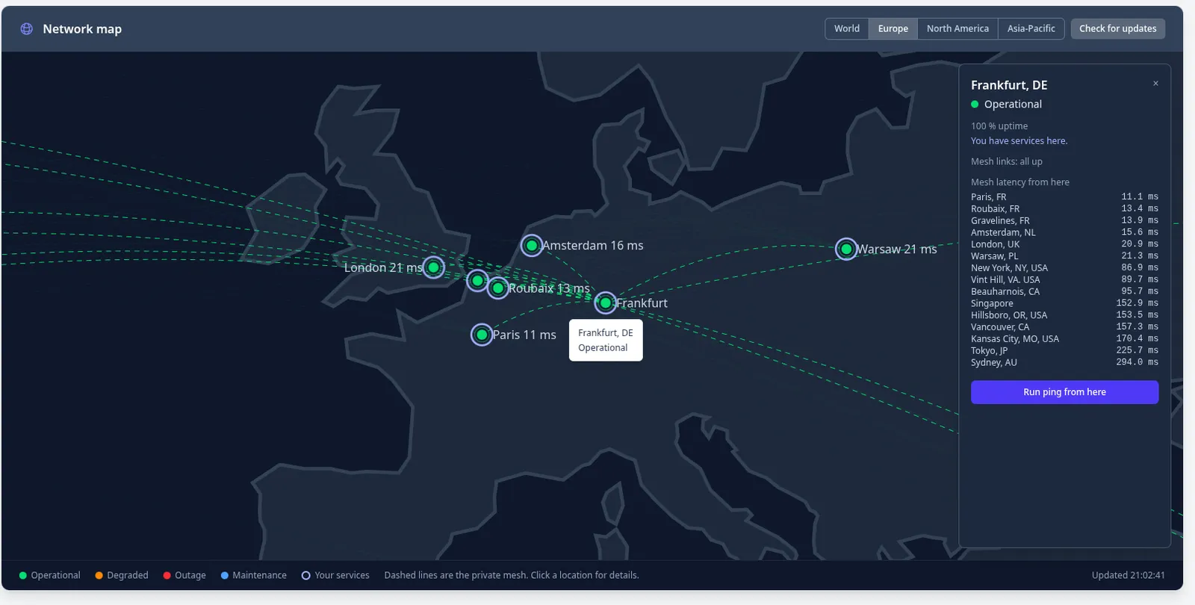
Task: Click the blue Maintenance legend dot
Action: [x=224, y=575]
